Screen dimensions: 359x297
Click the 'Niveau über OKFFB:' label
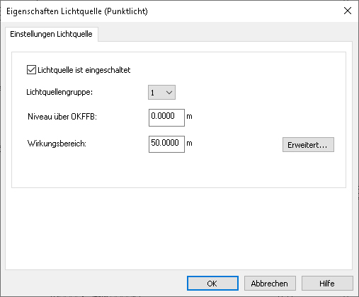pos(62,117)
